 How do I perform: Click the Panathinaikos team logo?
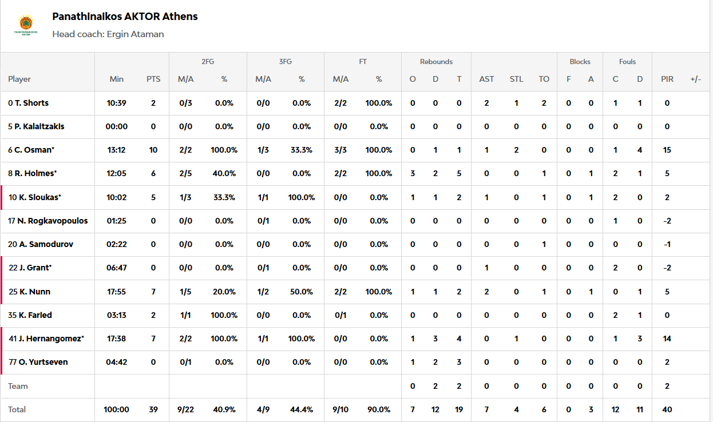pos(26,25)
